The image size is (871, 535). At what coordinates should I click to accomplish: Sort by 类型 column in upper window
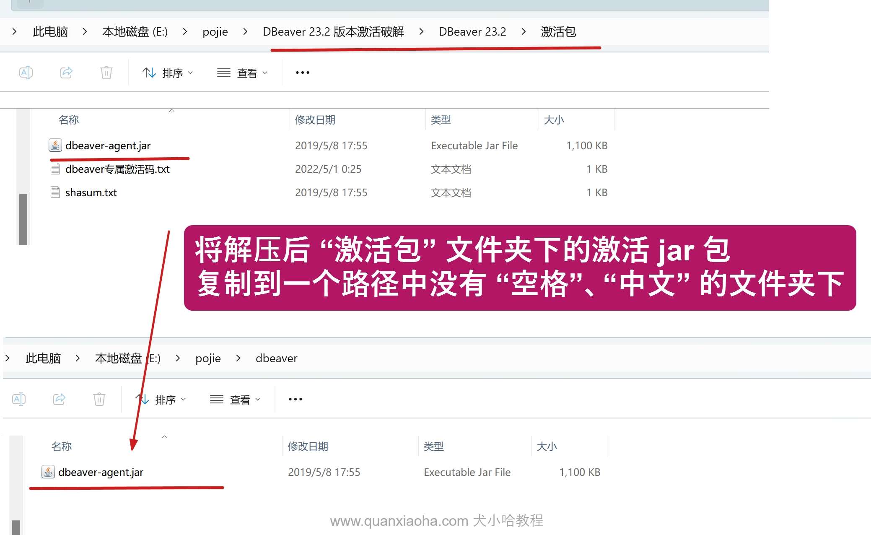coord(441,120)
